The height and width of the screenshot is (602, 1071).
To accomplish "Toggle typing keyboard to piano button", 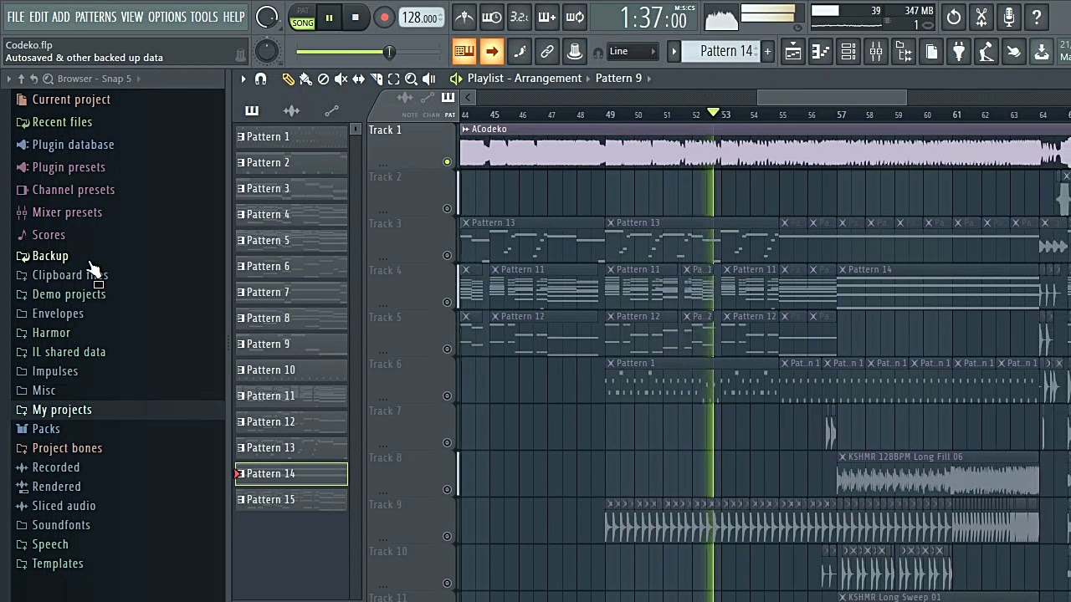I will tap(464, 52).
